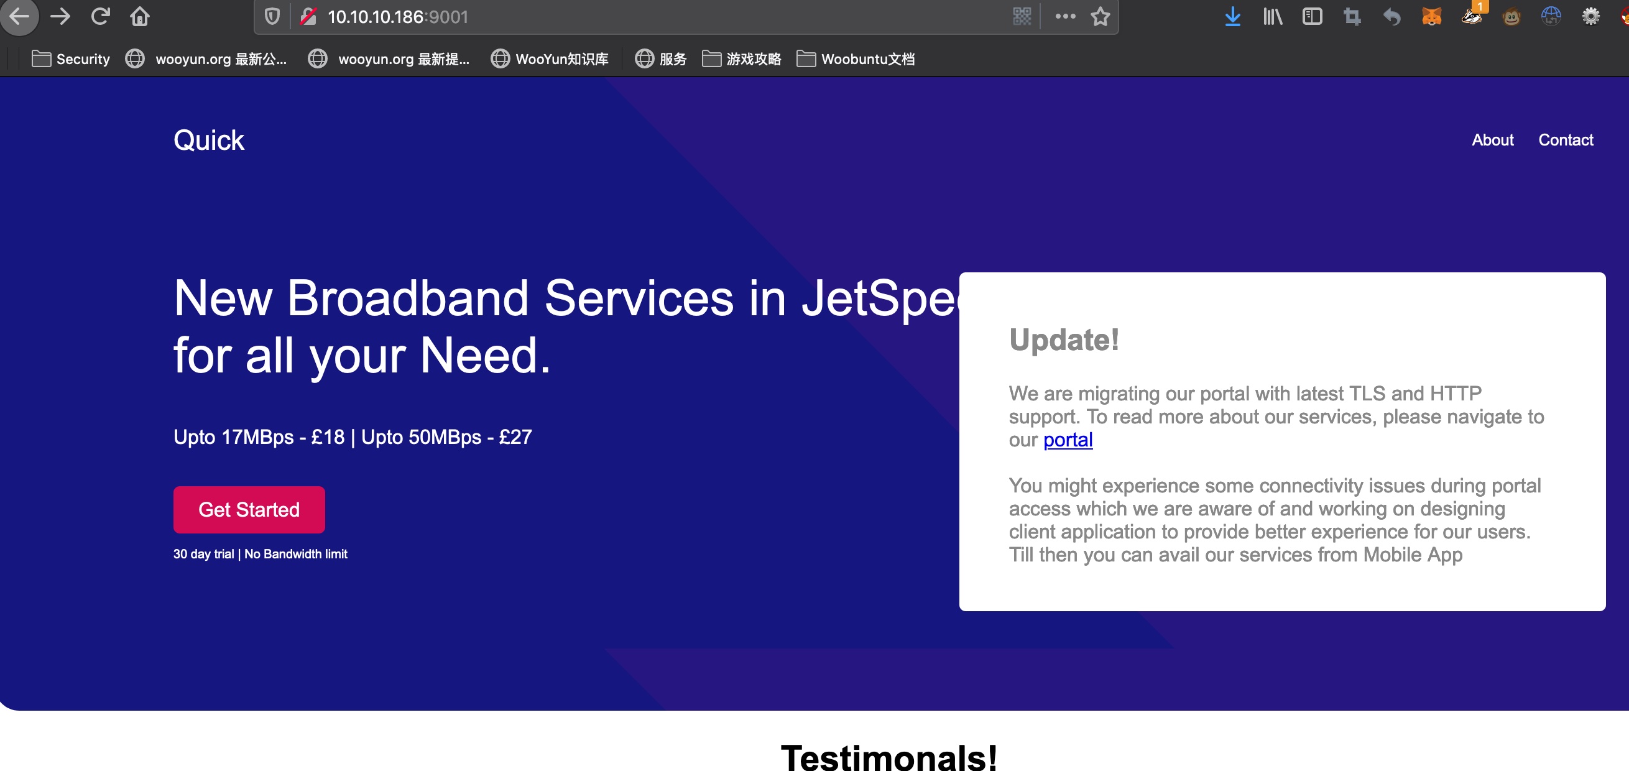Open page actions three-dot menu
1629x771 pixels.
click(x=1065, y=16)
